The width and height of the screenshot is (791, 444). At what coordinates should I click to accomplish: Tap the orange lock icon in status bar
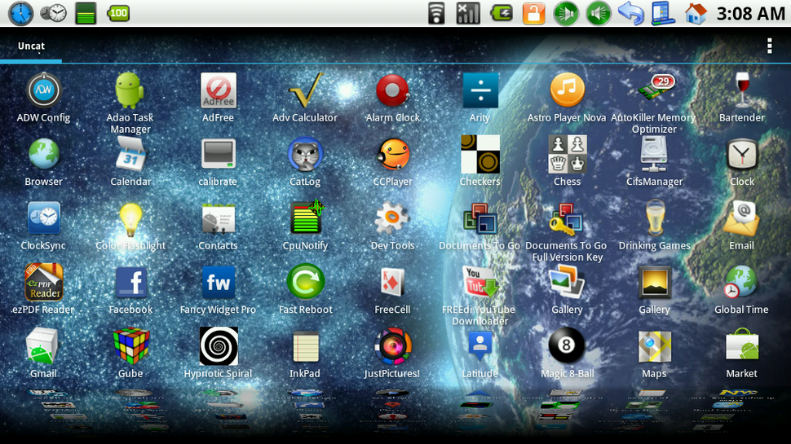(x=534, y=13)
